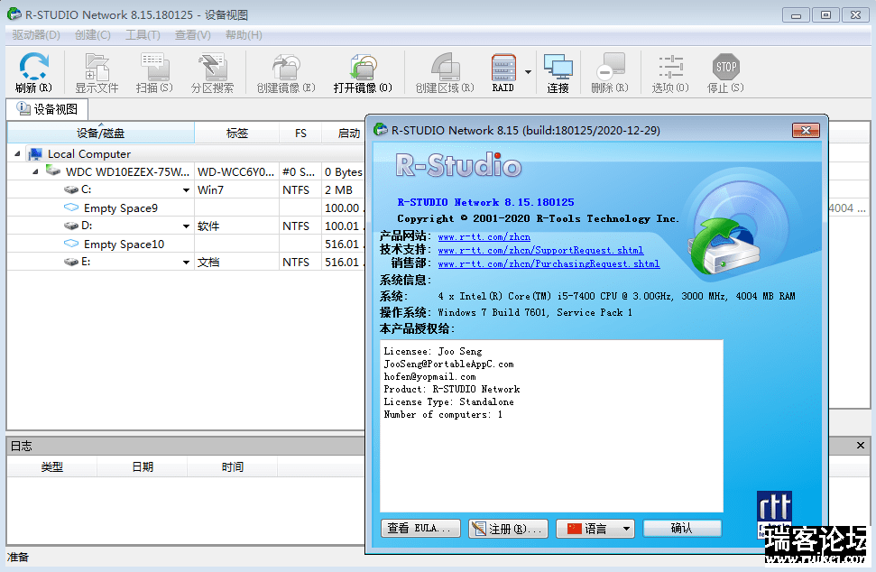Viewport: 876px width, 572px height.
Task: Click the R-Studio icon in main title bar
Action: pyautogui.click(x=14, y=14)
